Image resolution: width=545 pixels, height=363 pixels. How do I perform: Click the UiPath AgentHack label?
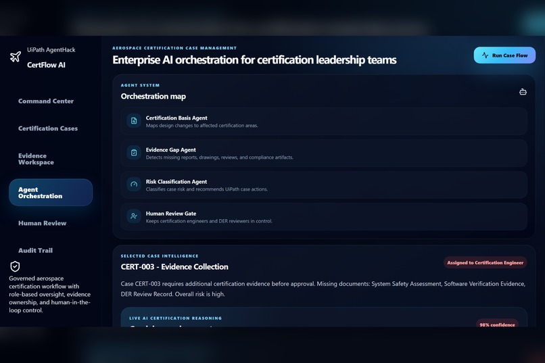[51, 49]
